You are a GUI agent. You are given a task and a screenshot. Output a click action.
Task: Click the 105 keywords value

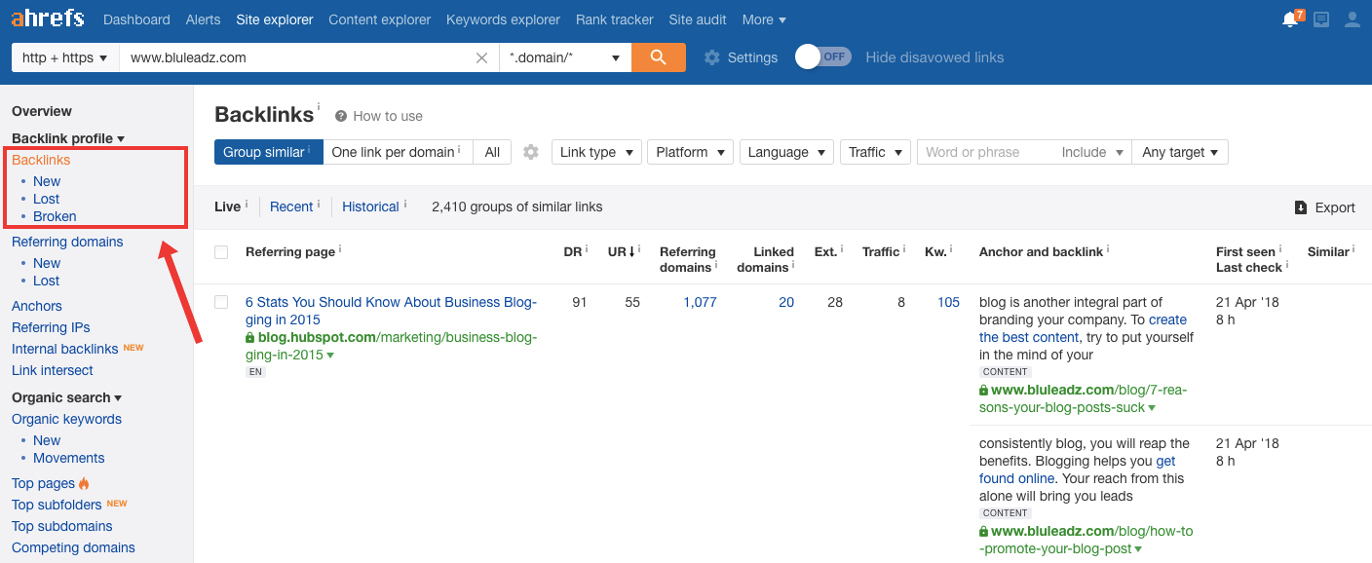(x=948, y=302)
